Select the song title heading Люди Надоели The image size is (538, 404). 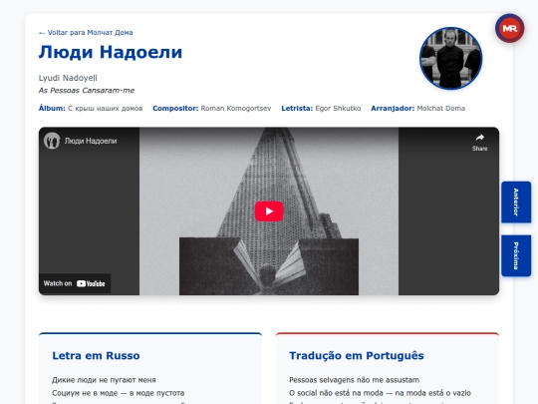click(x=111, y=52)
